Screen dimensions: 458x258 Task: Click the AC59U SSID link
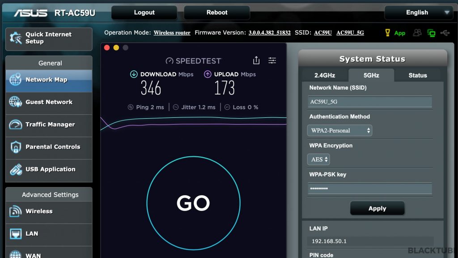point(323,33)
